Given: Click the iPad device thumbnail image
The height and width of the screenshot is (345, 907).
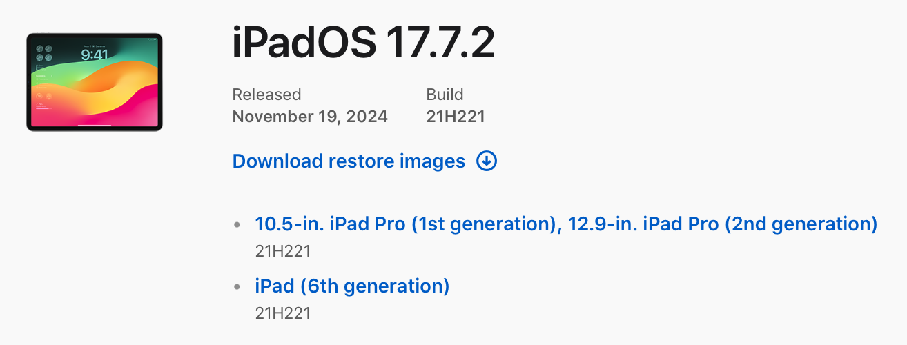Looking at the screenshot, I should tap(94, 82).
